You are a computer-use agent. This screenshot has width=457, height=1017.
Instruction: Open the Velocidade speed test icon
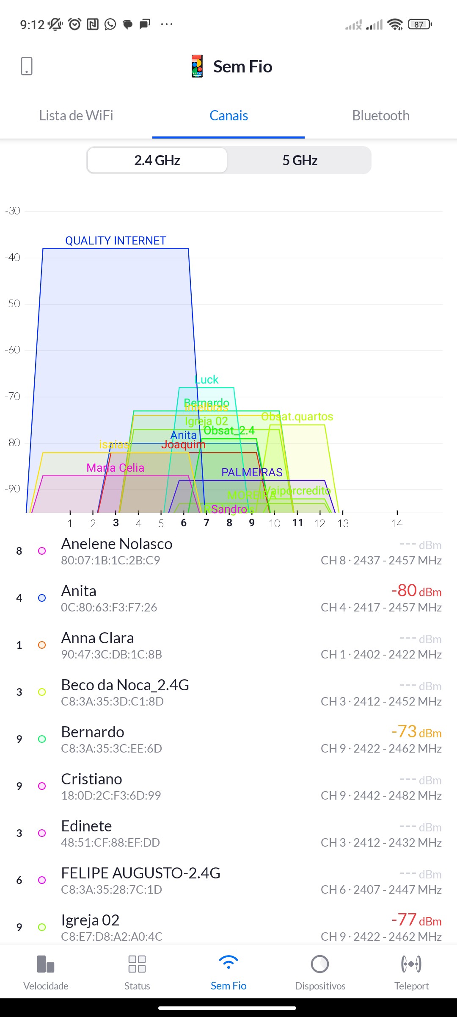(x=46, y=964)
